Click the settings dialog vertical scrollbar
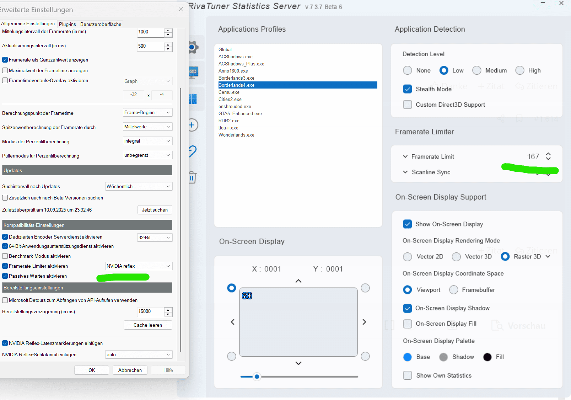571x400 pixels. click(181, 220)
